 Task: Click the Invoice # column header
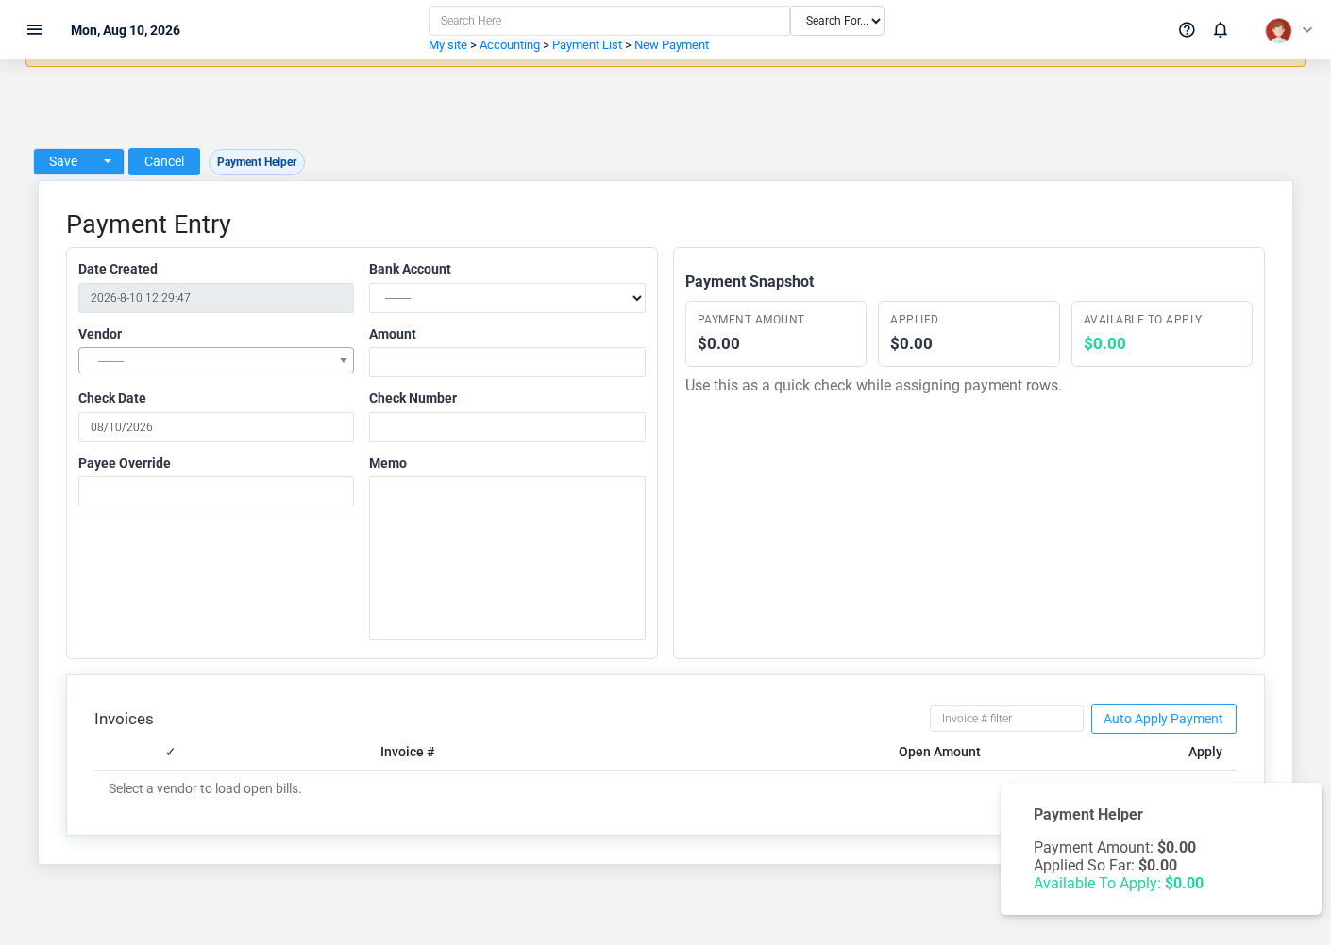pyautogui.click(x=407, y=752)
